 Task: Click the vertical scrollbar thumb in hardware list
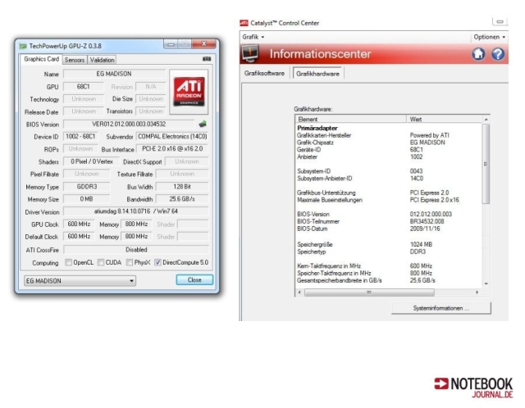pyautogui.click(x=486, y=164)
